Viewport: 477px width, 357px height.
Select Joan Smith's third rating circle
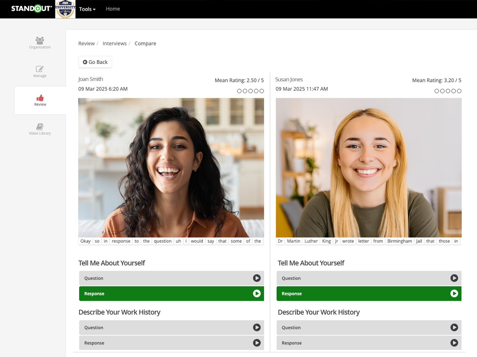pyautogui.click(x=250, y=91)
